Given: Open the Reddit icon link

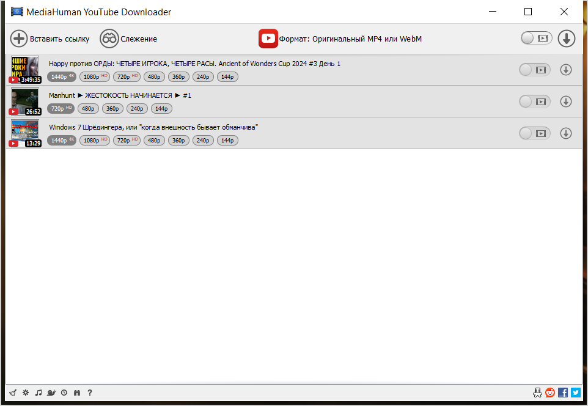Looking at the screenshot, I should 550,393.
